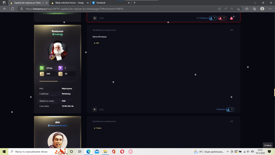The image size is (275, 155).
Task: Open options menu for dbk's post
Action: 232,121
